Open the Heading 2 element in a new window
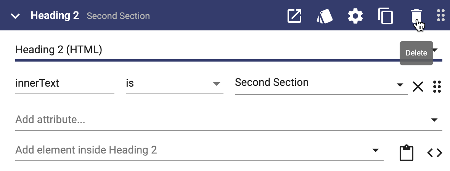This screenshot has width=450, height=171. click(294, 16)
